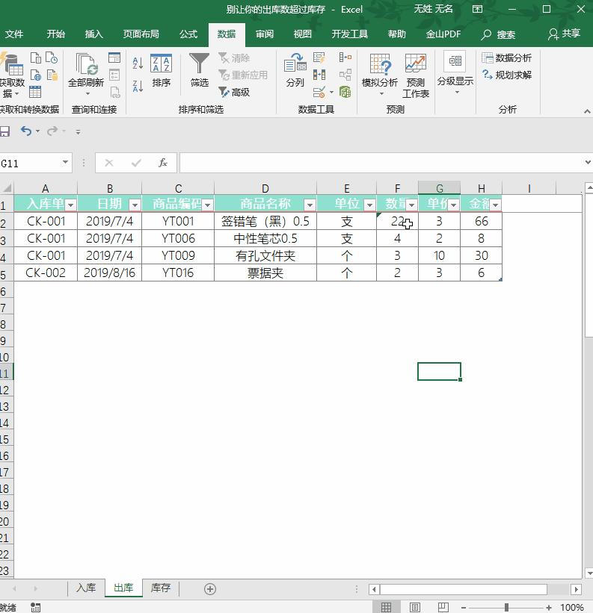This screenshot has height=613, width=593.
Task: Click the Insert Function fx icon
Action: pos(163,163)
